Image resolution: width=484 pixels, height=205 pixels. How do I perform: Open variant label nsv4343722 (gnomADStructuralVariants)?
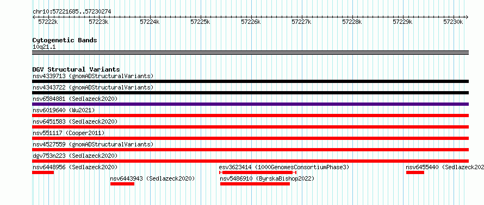[93, 87]
